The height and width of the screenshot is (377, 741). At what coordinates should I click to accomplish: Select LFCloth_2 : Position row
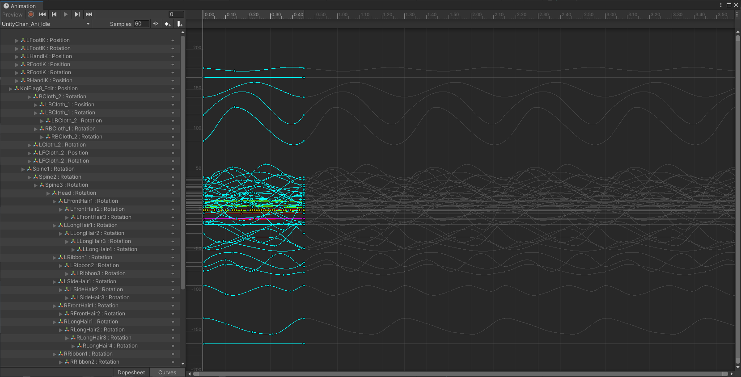pos(90,153)
